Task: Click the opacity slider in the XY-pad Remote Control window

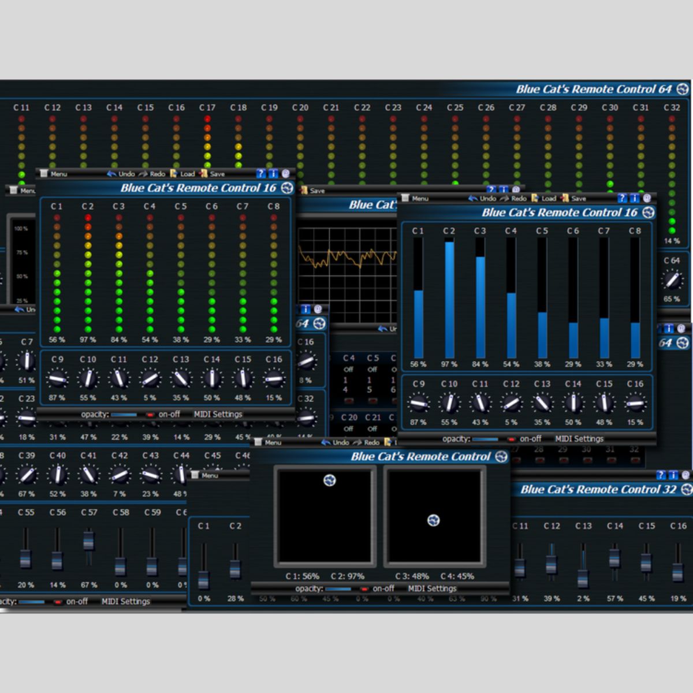Action: click(x=338, y=589)
